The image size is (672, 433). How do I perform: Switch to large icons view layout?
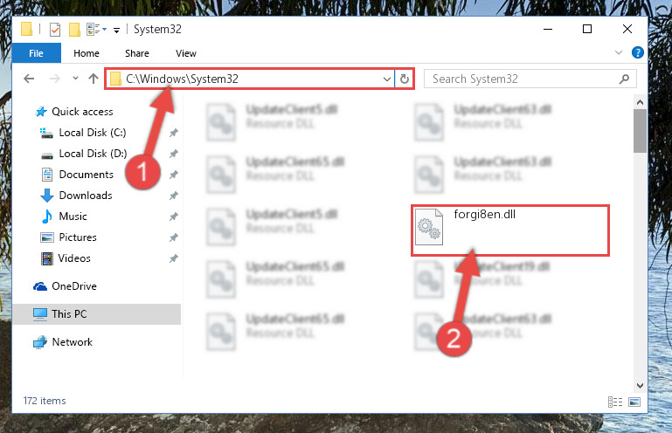pos(634,402)
